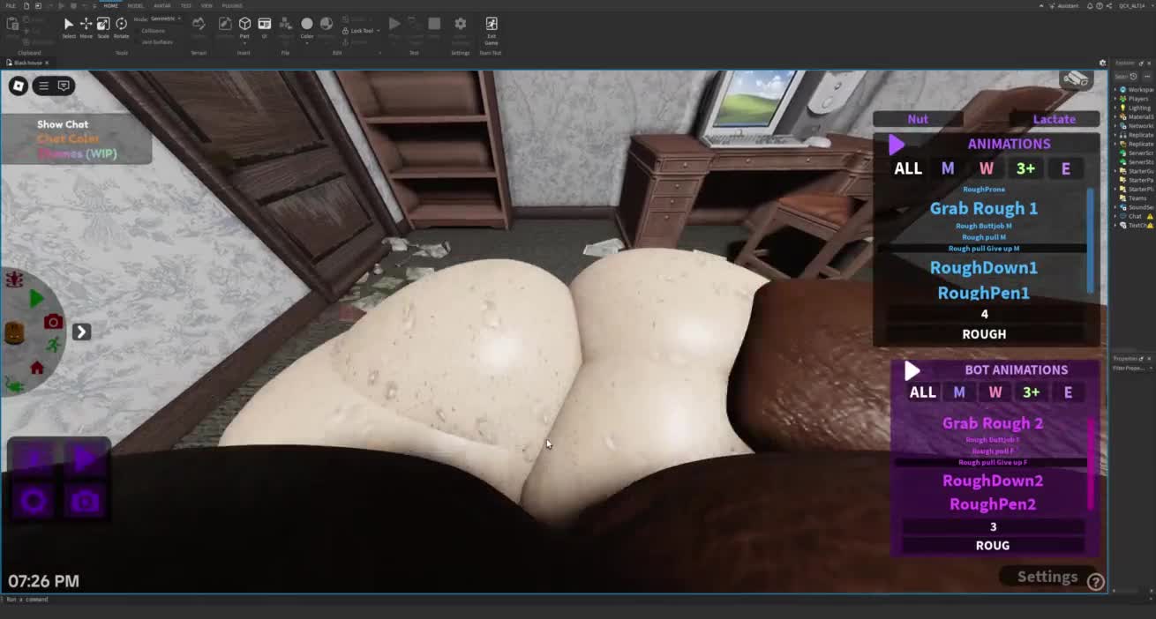
Task: Select the Move tool in toolbar
Action: click(86, 25)
